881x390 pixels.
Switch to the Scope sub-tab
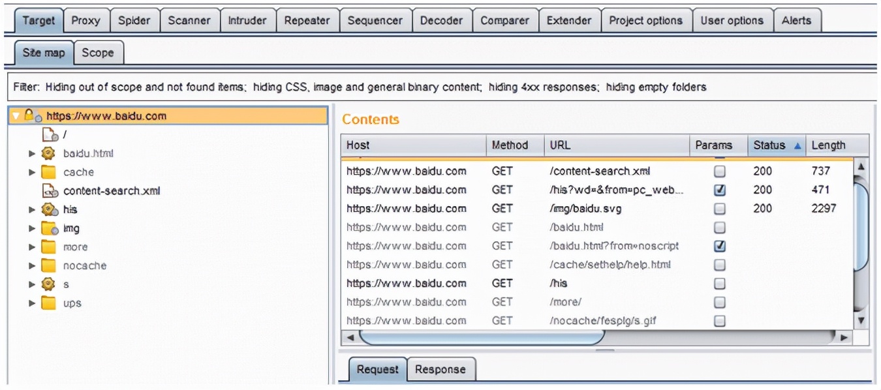point(98,53)
